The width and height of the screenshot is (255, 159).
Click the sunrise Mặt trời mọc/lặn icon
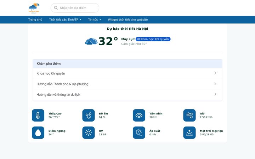pyautogui.click(x=189, y=133)
